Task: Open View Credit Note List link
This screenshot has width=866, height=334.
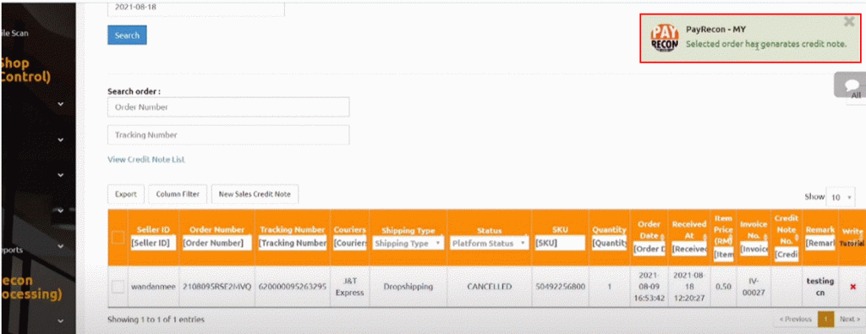Action: pos(146,160)
